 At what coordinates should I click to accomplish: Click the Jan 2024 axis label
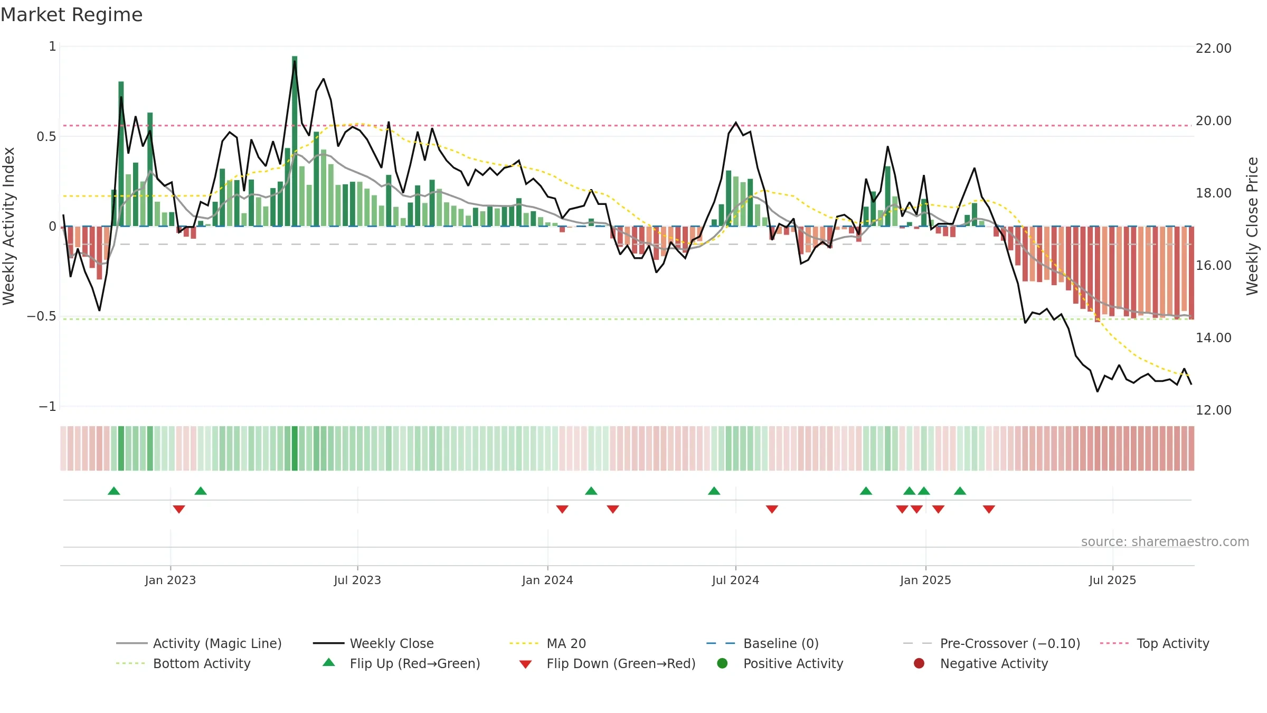(x=547, y=580)
